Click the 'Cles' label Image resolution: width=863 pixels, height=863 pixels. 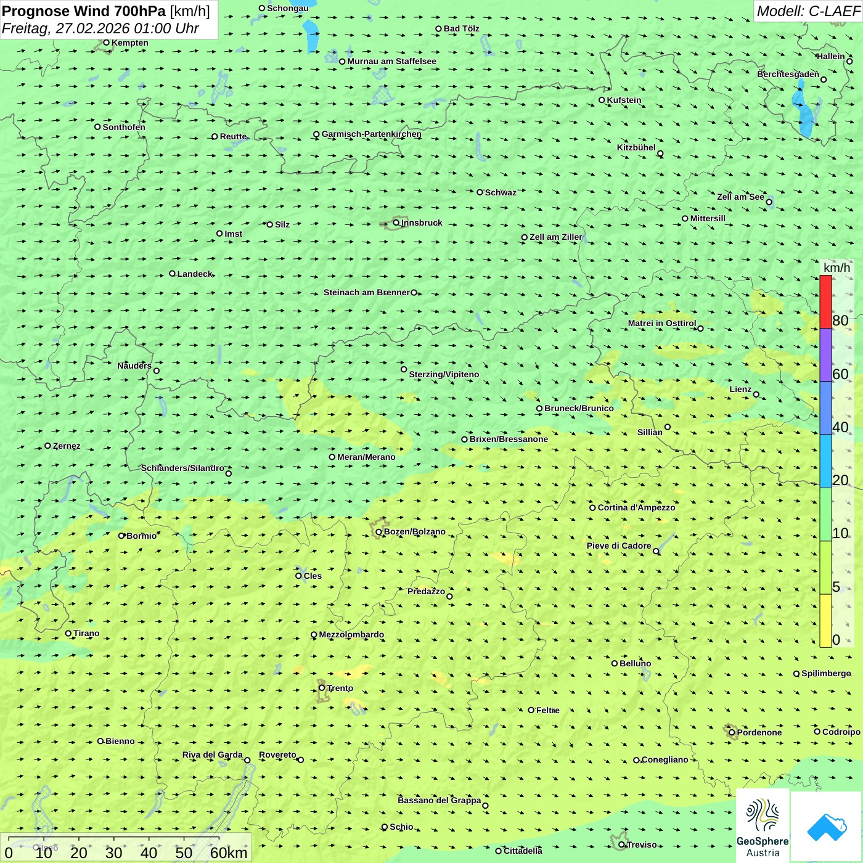[x=313, y=576]
